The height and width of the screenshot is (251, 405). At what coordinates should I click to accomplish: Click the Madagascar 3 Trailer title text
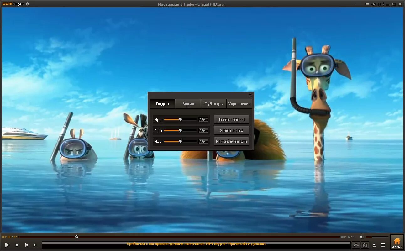point(191,4)
